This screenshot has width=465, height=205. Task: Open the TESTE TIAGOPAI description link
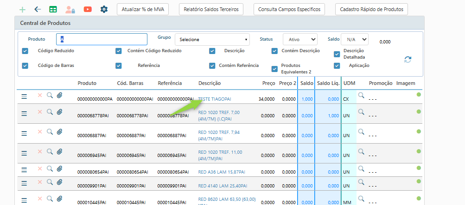214,99
